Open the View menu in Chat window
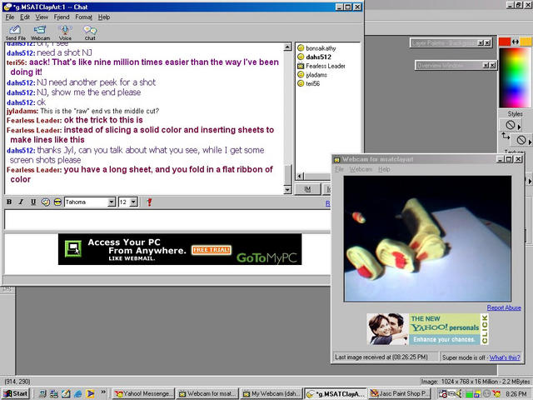Screen dimensions: 533x400 [x=42, y=17]
